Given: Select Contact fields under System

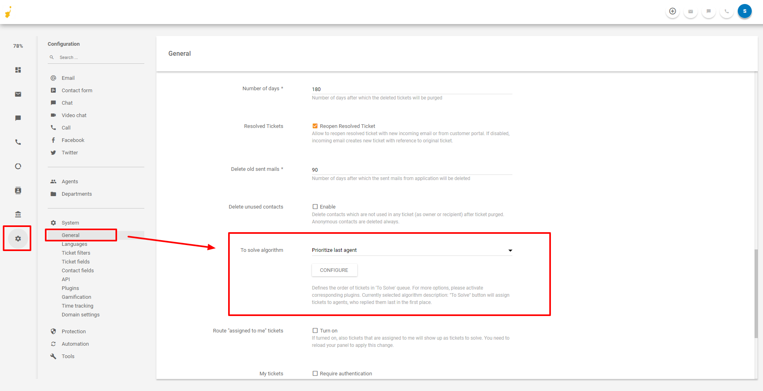Looking at the screenshot, I should (x=78, y=270).
